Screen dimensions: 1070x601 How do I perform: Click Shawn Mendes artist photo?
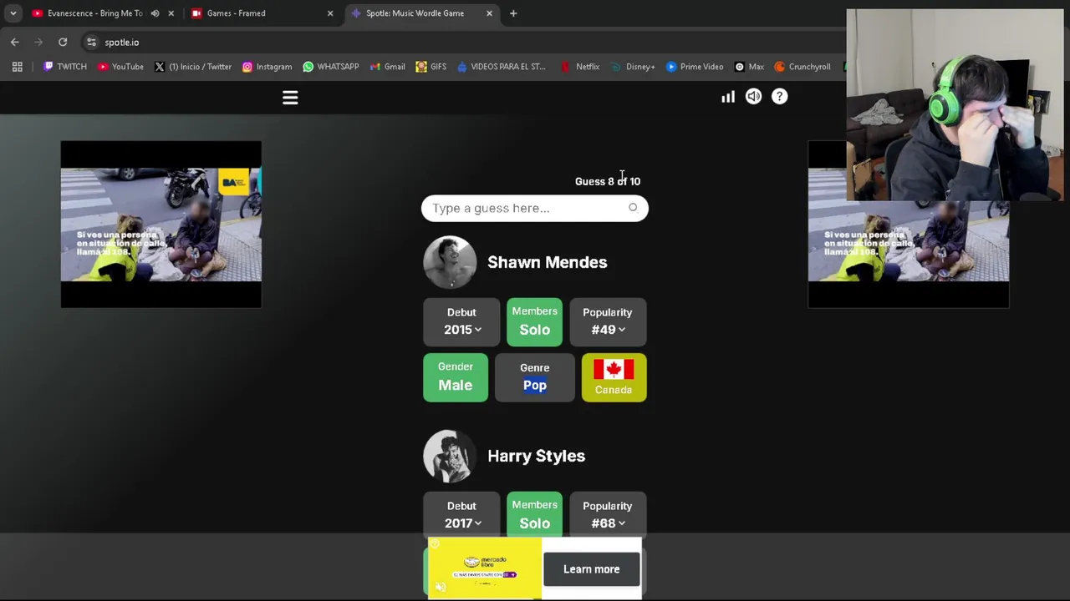(450, 262)
